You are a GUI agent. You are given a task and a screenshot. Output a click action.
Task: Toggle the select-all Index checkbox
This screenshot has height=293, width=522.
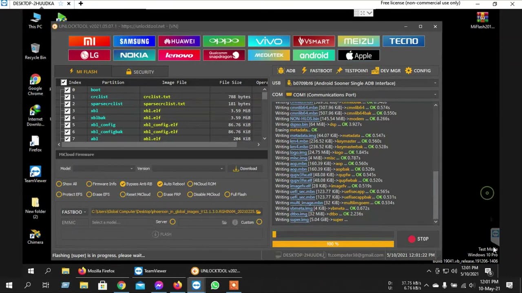click(64, 82)
